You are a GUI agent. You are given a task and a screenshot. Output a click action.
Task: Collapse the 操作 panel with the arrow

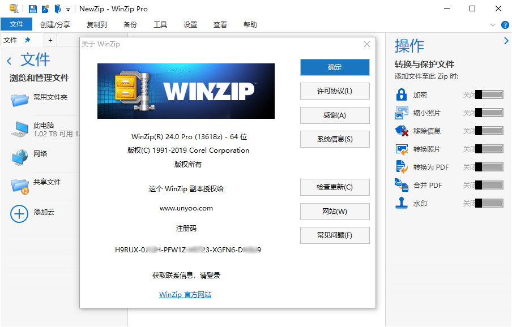[x=506, y=41]
